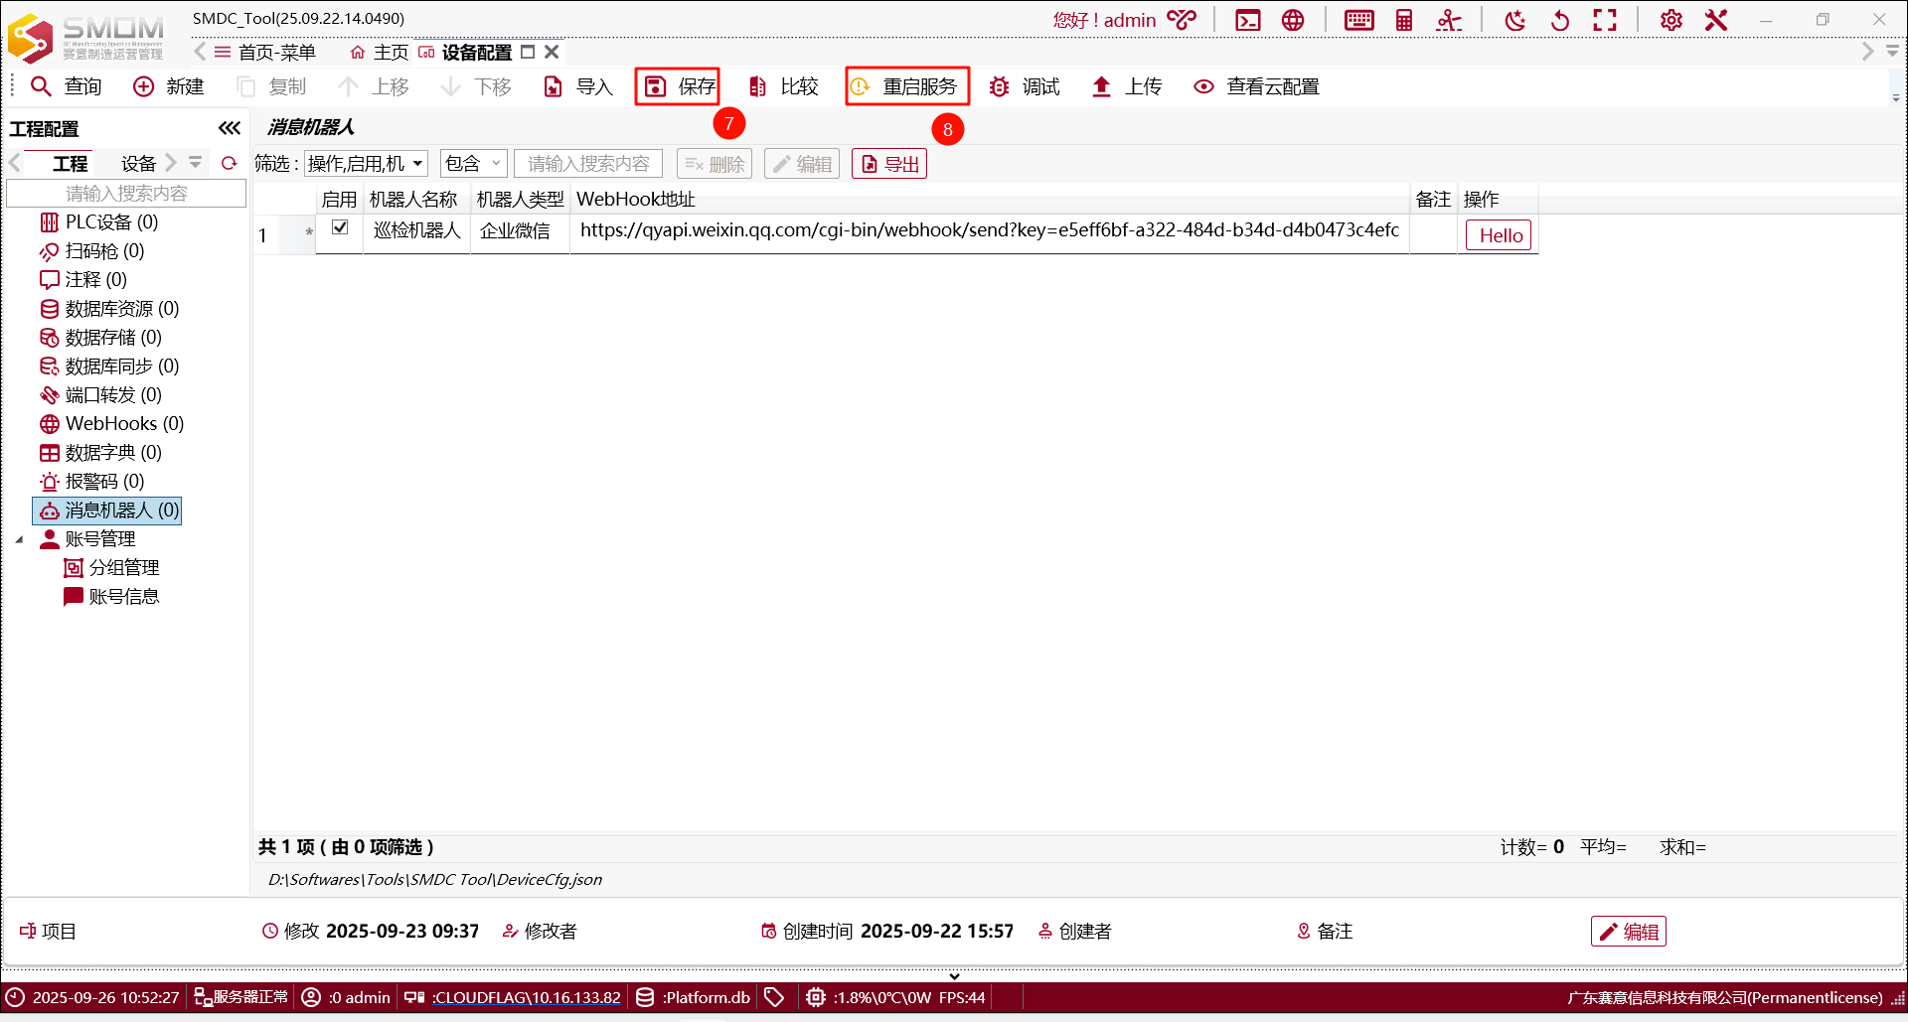Select 注释 (0) tree item
Image resolution: width=1908 pixels, height=1022 pixels.
[x=83, y=279]
